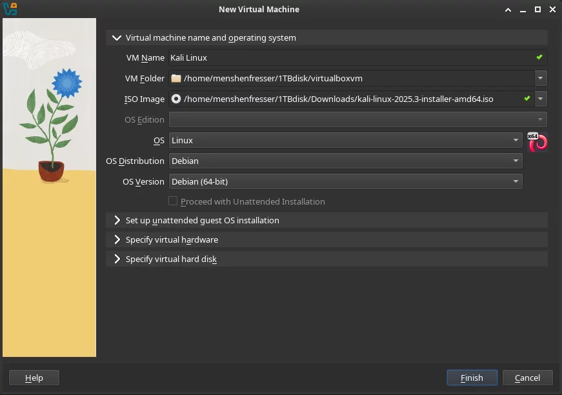Click the green checkmark in ISO Image field
The height and width of the screenshot is (395, 562).
click(527, 99)
